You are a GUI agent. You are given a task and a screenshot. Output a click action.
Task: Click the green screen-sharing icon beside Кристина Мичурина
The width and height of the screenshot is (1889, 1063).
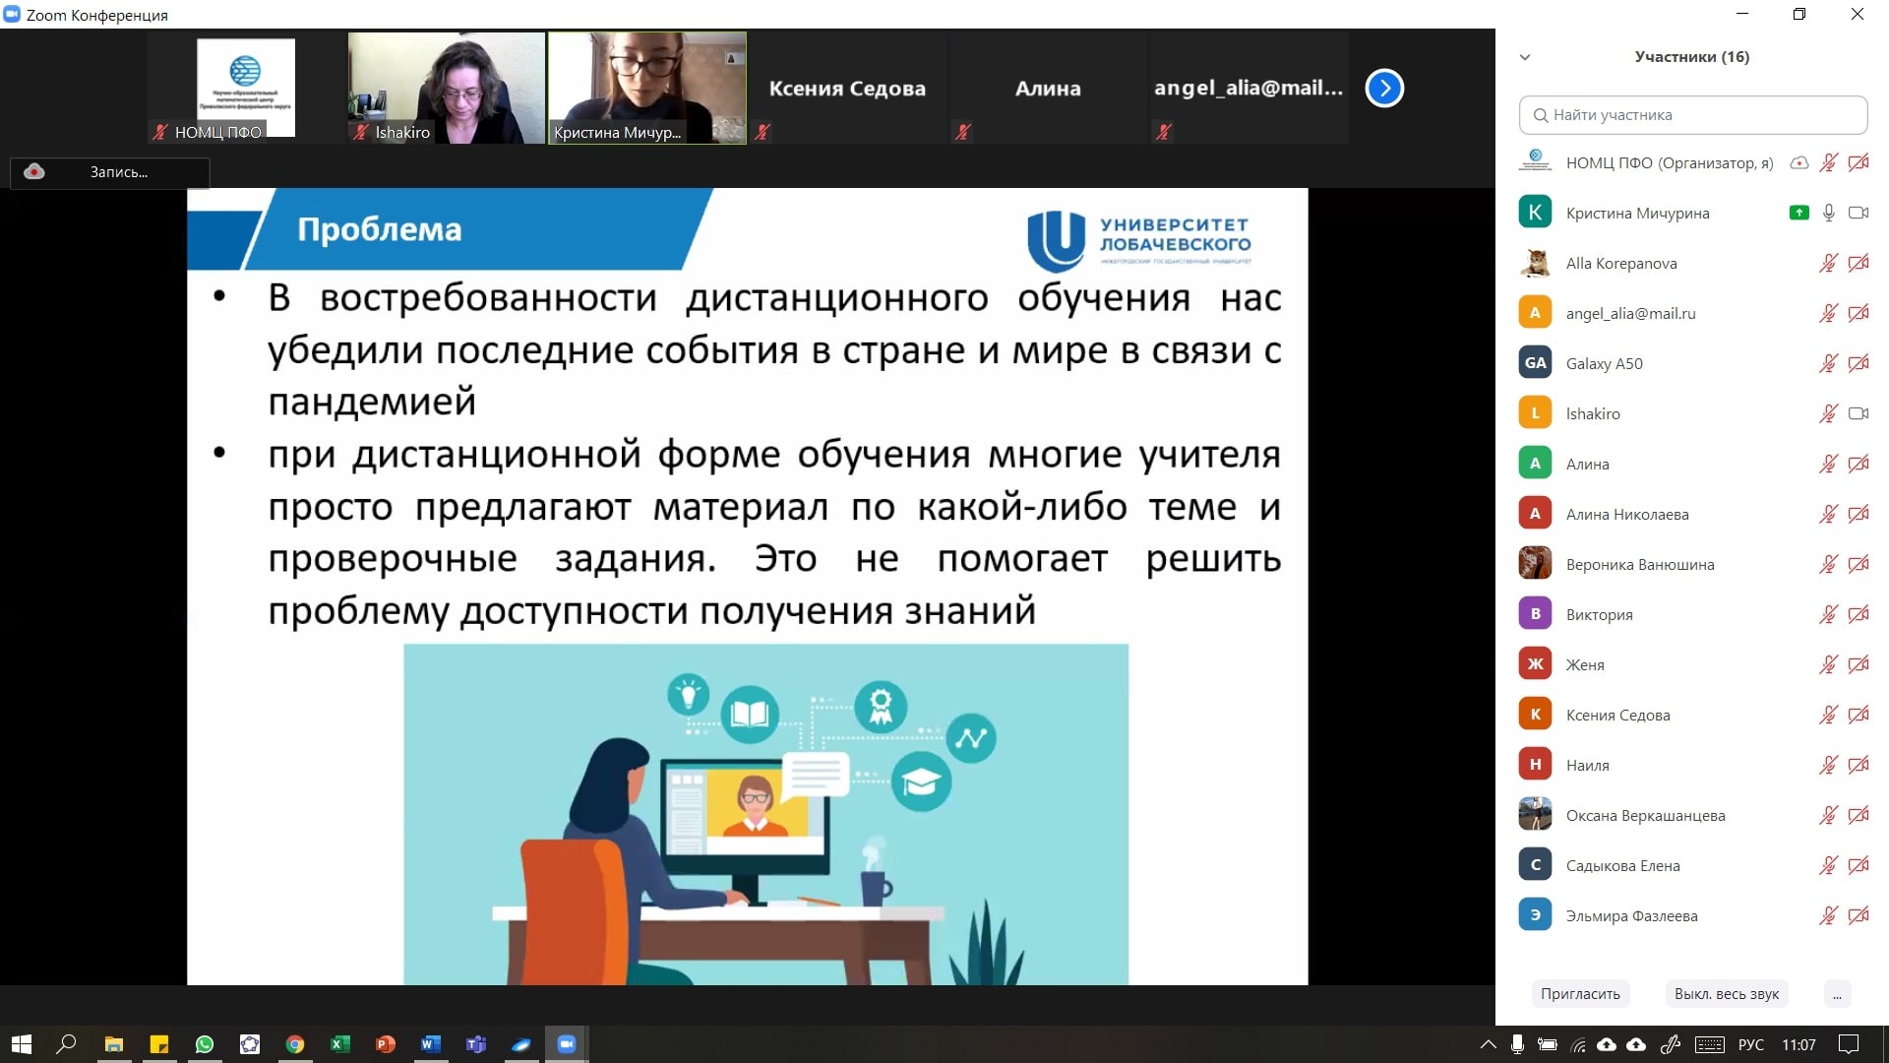click(x=1799, y=213)
